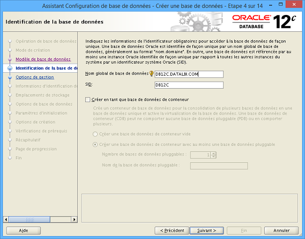The height and width of the screenshot is (239, 305).
Task: Click the Fin step in sidebar
Action: pyautogui.click(x=18, y=158)
